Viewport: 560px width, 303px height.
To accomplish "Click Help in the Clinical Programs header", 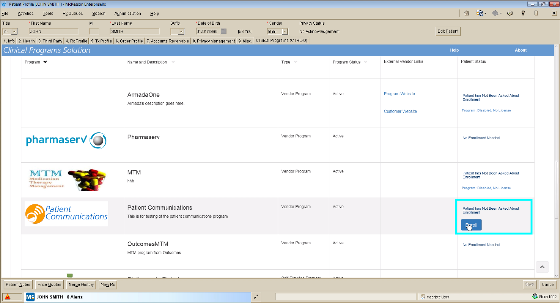I will point(454,50).
